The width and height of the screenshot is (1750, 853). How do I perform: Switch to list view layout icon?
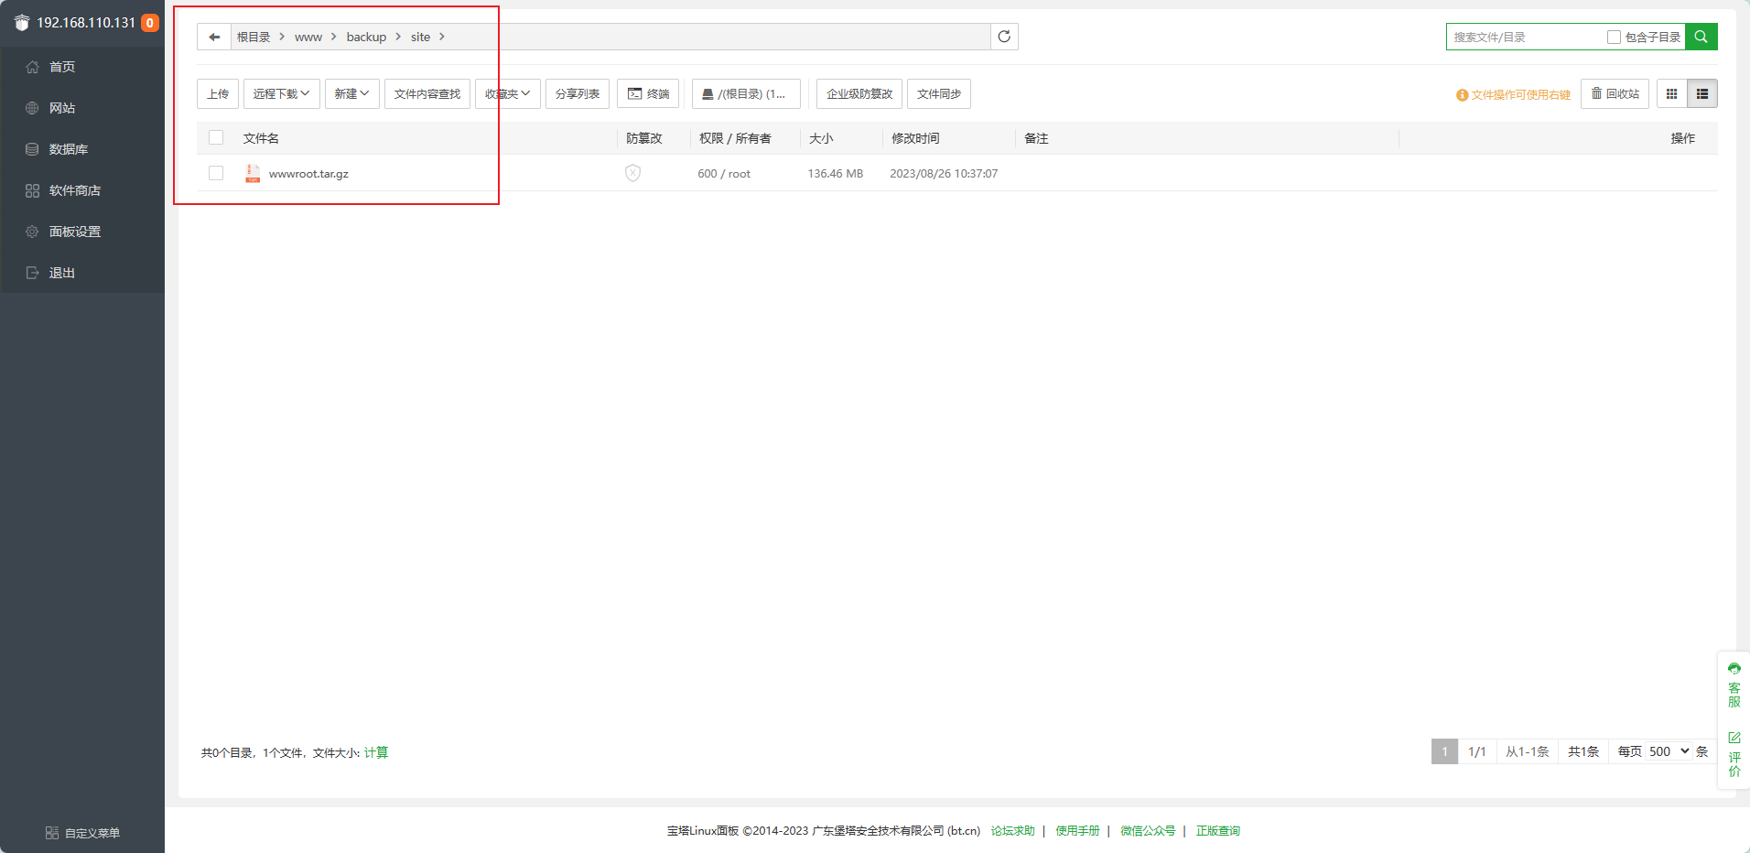pos(1702,94)
